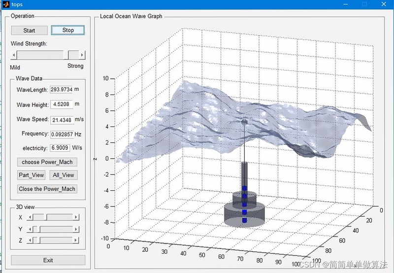Click the Wind Strength slider right arrow
This screenshot has height=273, width=394.
click(82, 55)
